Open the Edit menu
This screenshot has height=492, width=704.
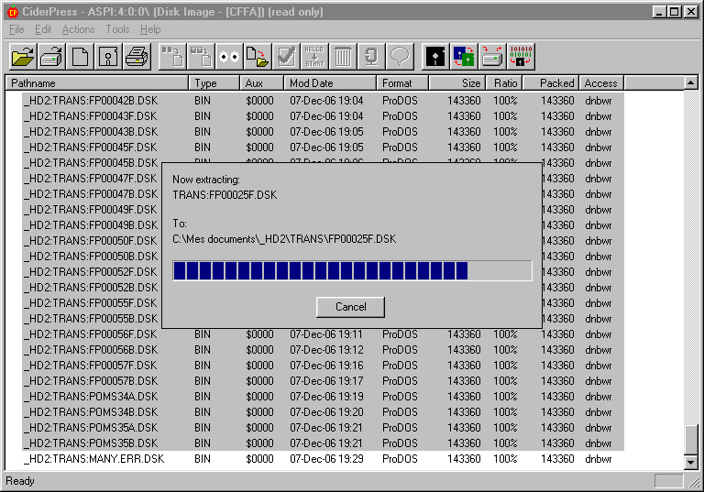[43, 29]
